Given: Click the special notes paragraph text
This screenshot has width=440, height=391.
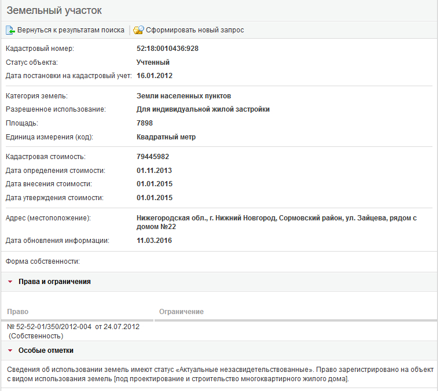Looking at the screenshot, I should pyautogui.click(x=219, y=374).
